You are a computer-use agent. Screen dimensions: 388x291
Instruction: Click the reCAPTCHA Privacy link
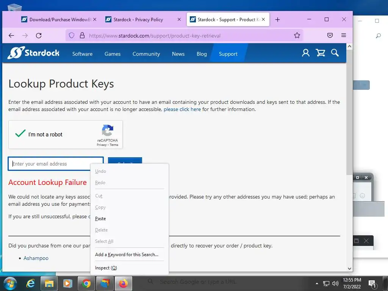coord(102,145)
